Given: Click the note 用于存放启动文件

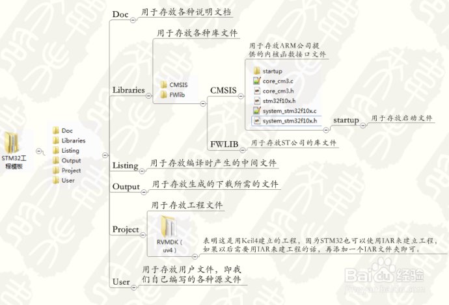Looking at the screenshot, I should click(401, 118).
